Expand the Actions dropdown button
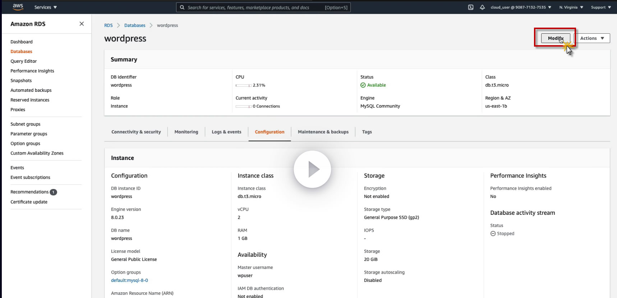This screenshot has width=617, height=298. 592,38
